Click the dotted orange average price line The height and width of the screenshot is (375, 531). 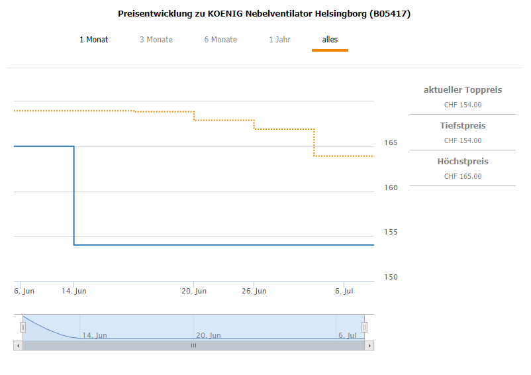pyautogui.click(x=194, y=121)
